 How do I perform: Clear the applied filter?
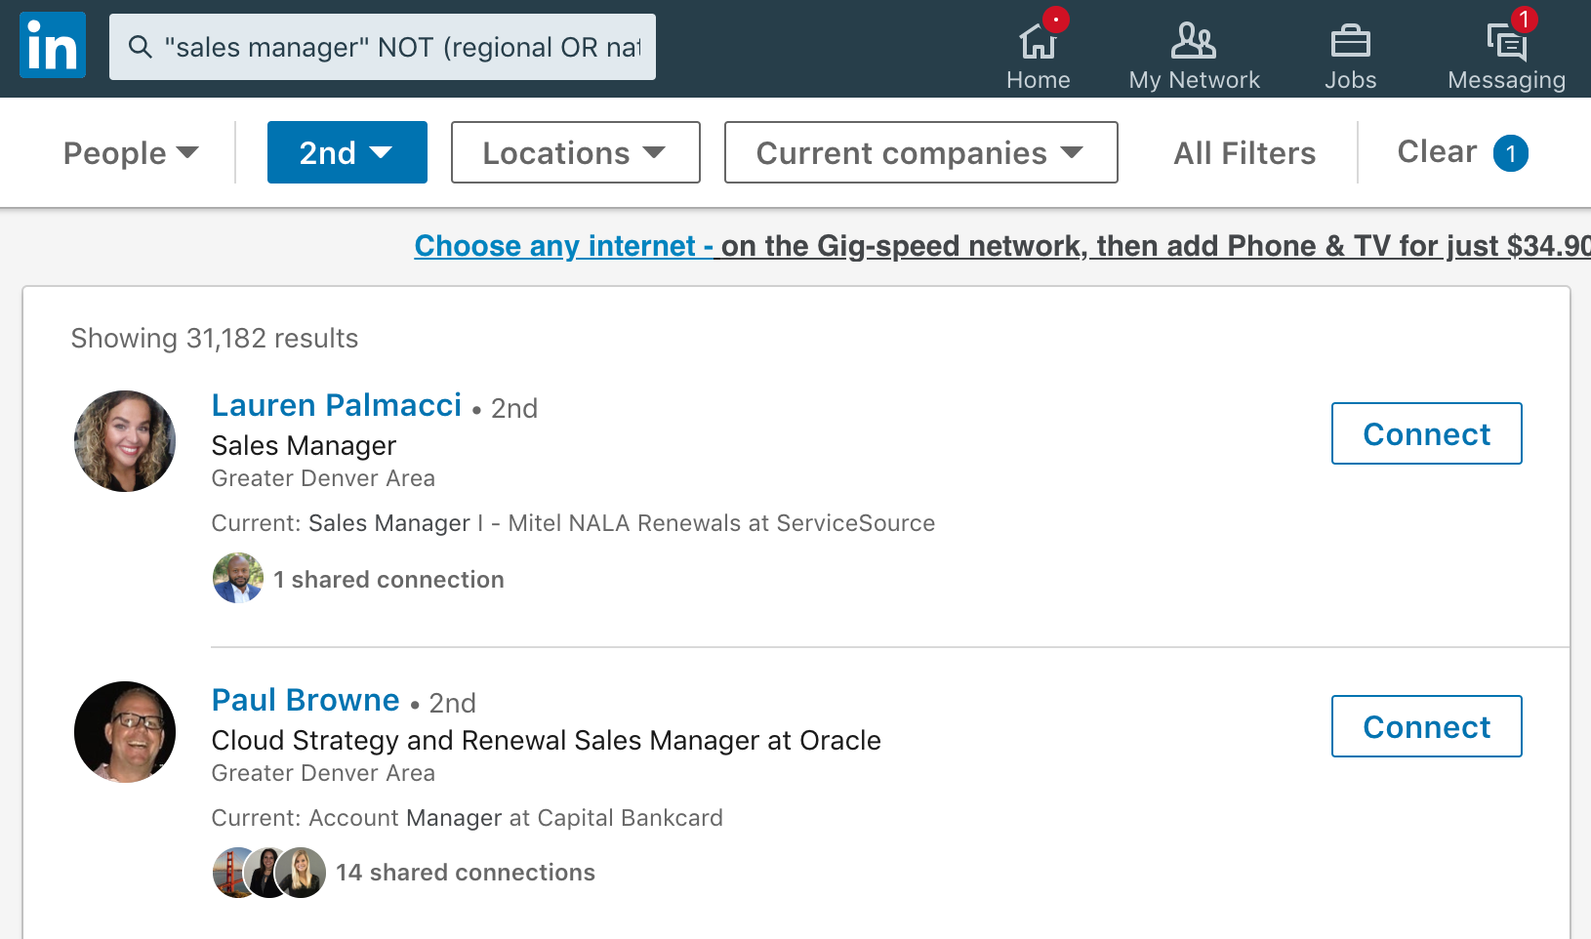(x=1462, y=152)
